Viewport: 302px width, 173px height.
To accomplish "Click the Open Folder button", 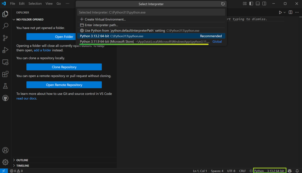I will (x=64, y=36).
